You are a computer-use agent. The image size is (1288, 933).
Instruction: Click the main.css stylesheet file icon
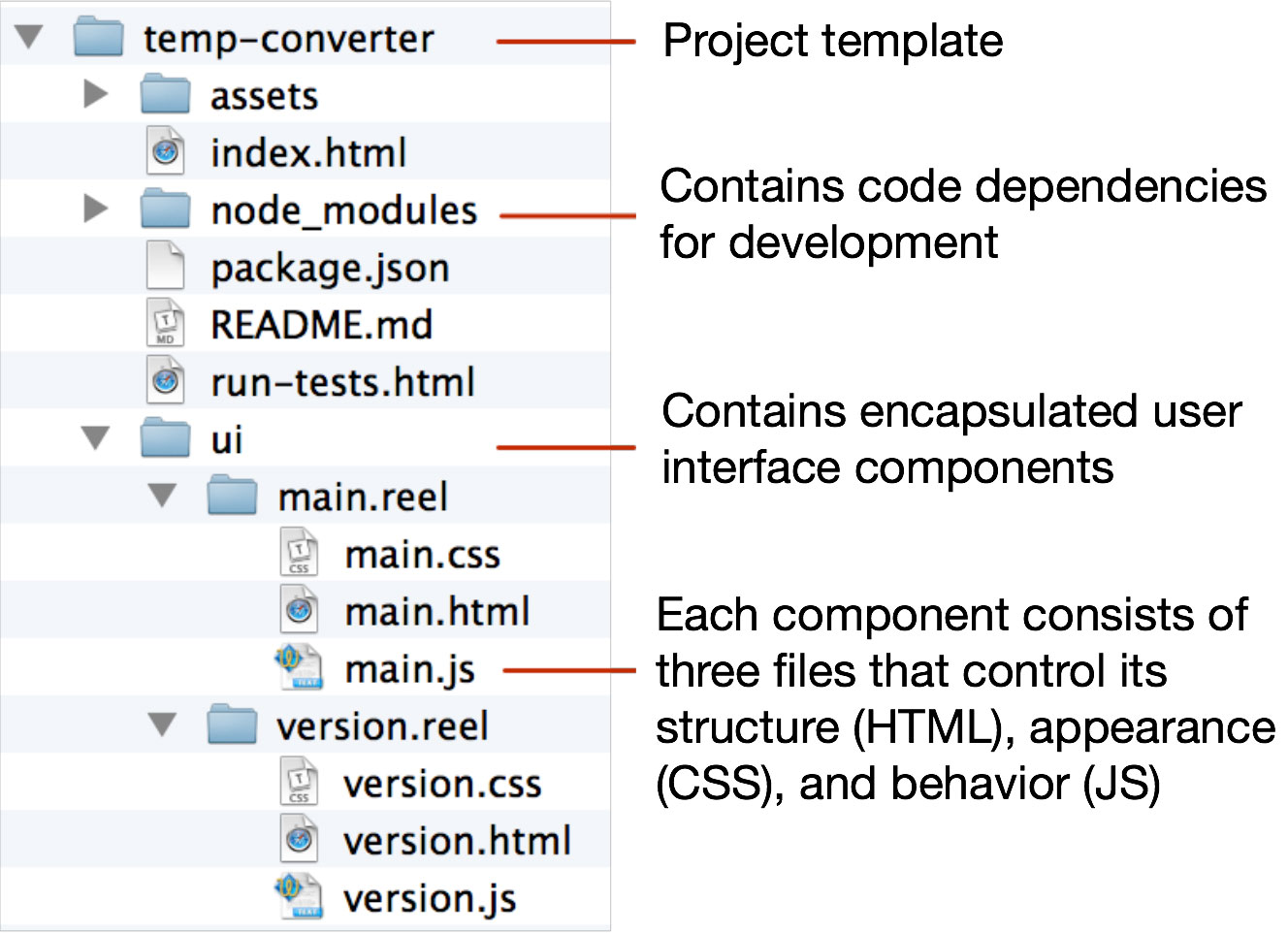coord(299,552)
